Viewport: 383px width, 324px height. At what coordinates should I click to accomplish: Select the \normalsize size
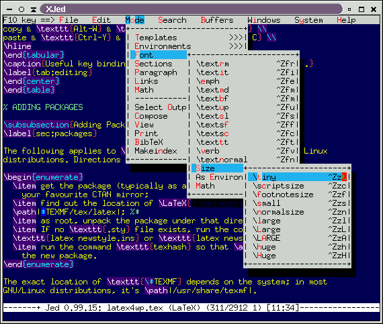point(297,212)
